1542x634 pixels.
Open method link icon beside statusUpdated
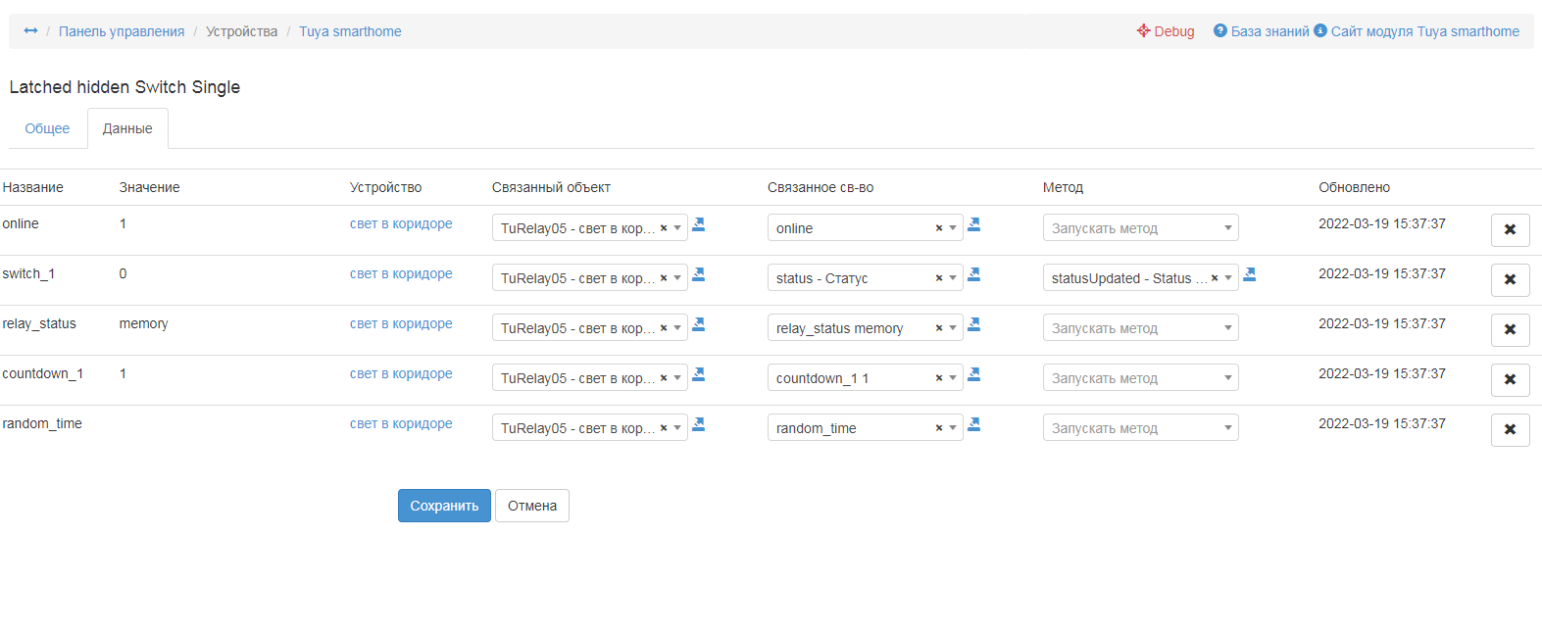click(1250, 274)
